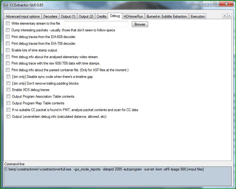Click the Browse button
Screen dimensions: 236x189
tap(140, 24)
